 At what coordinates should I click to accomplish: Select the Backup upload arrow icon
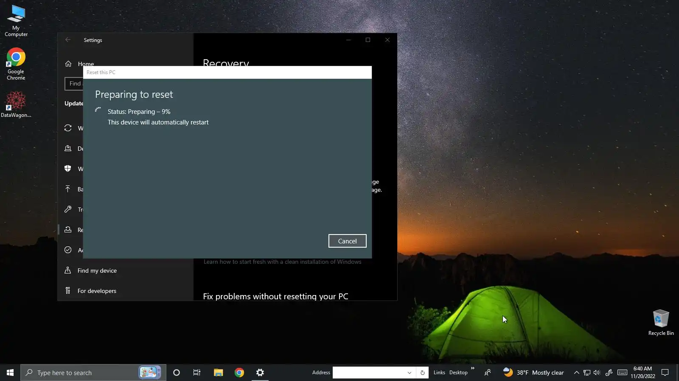[x=68, y=189]
